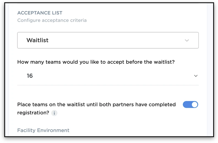
Task: Click the word registration beside info icon
Action: [x=33, y=113]
